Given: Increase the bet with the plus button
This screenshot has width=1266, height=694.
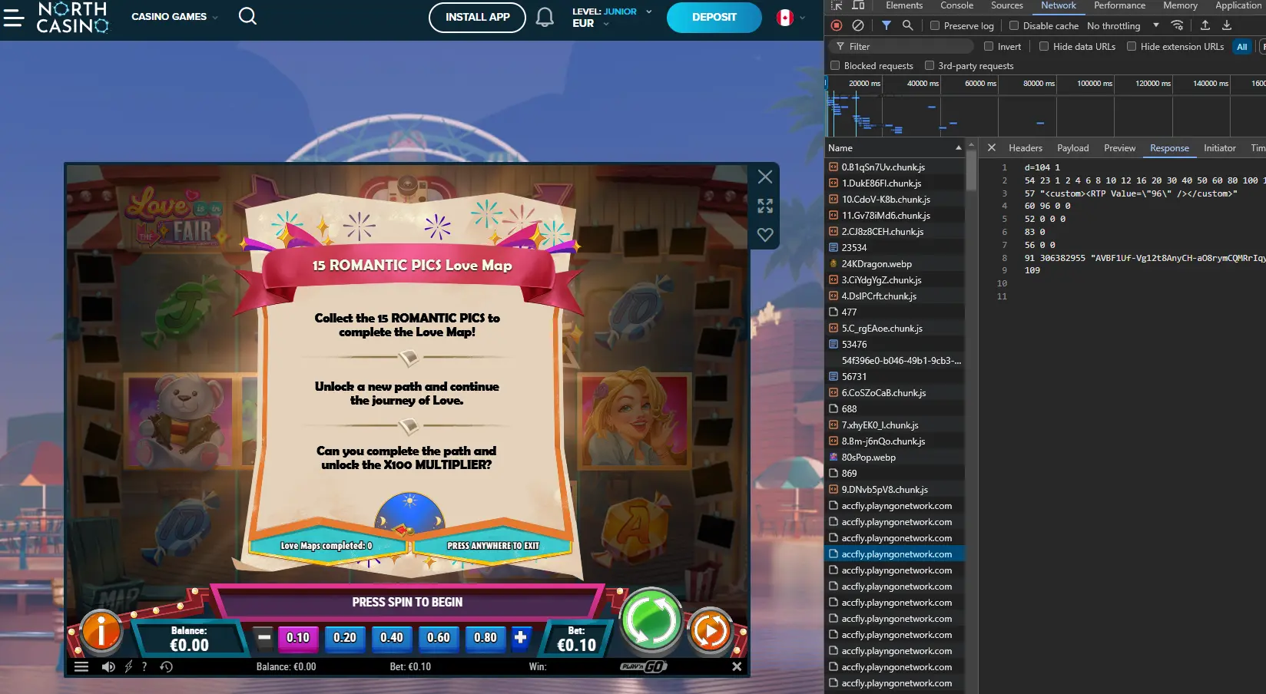Looking at the screenshot, I should click(x=520, y=637).
